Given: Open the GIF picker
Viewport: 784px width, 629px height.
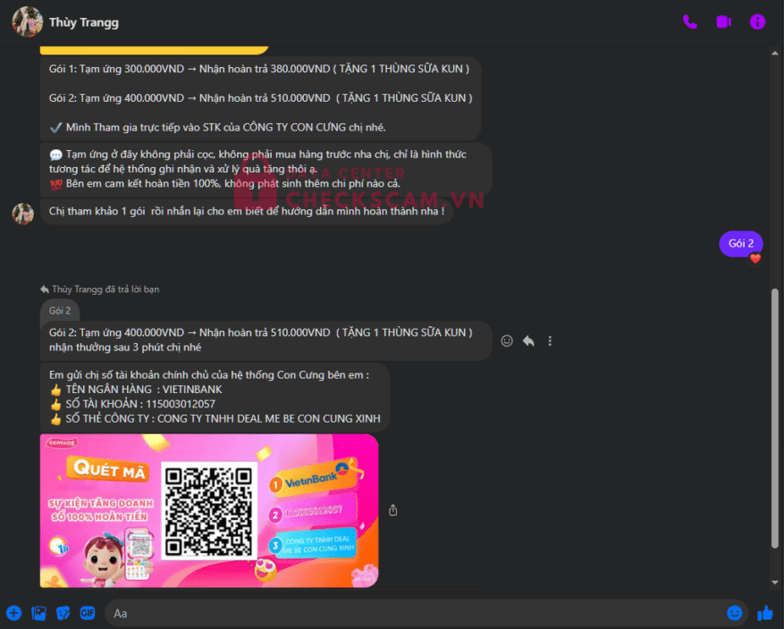Looking at the screenshot, I should click(x=88, y=613).
